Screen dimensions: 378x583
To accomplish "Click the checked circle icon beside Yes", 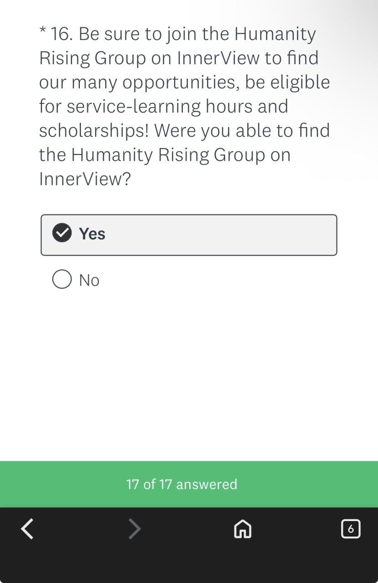I will (62, 233).
